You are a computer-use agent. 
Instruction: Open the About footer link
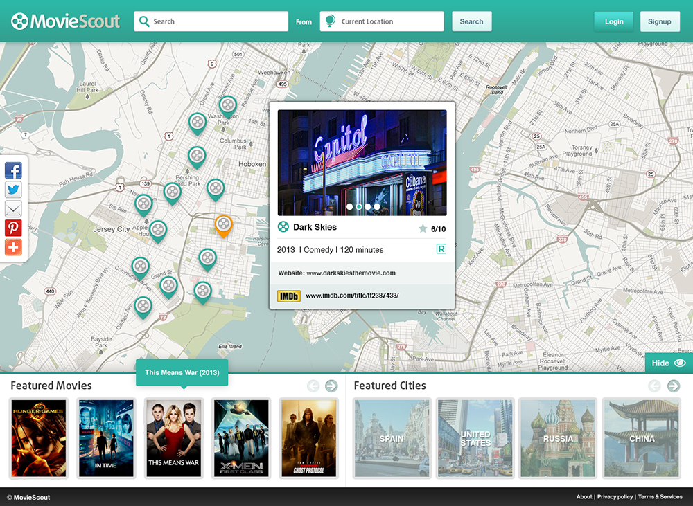tap(584, 497)
